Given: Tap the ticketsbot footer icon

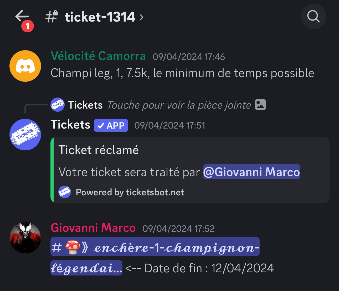Looking at the screenshot, I should click(x=65, y=192).
